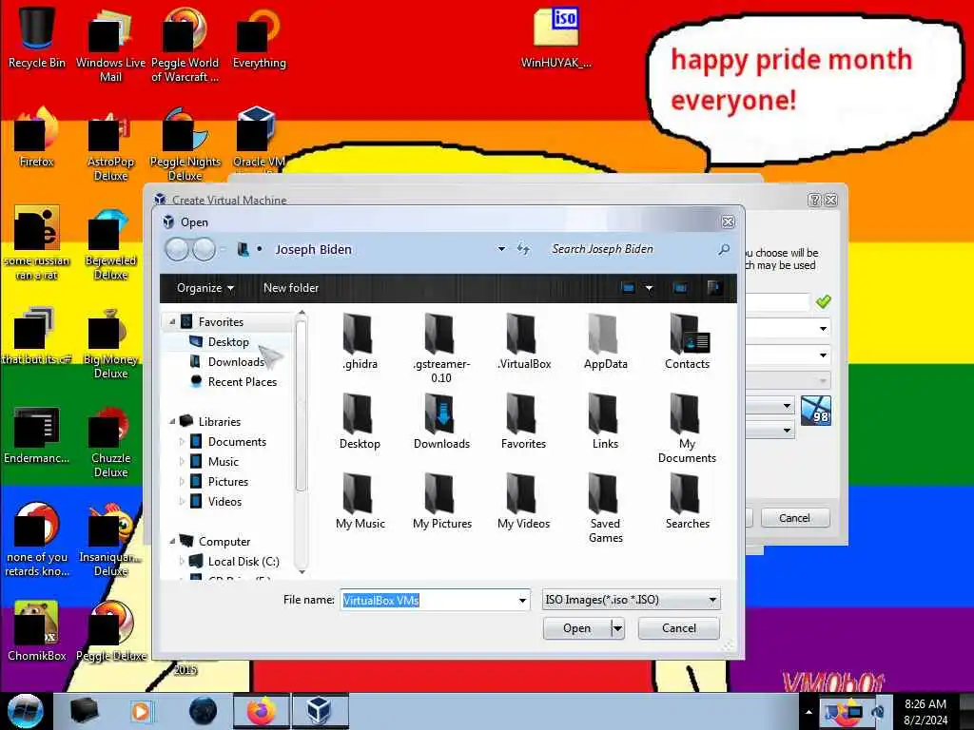Open the view options dropdown arrow
This screenshot has width=974, height=730.
[x=649, y=288]
